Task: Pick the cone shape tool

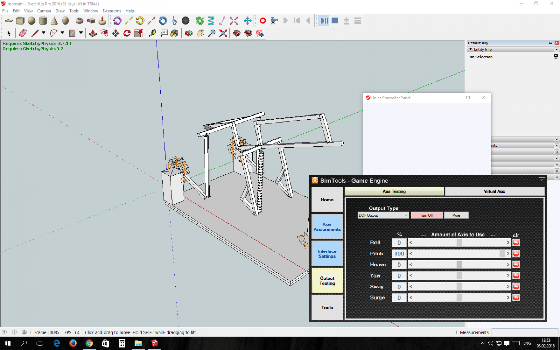Action: click(x=54, y=21)
